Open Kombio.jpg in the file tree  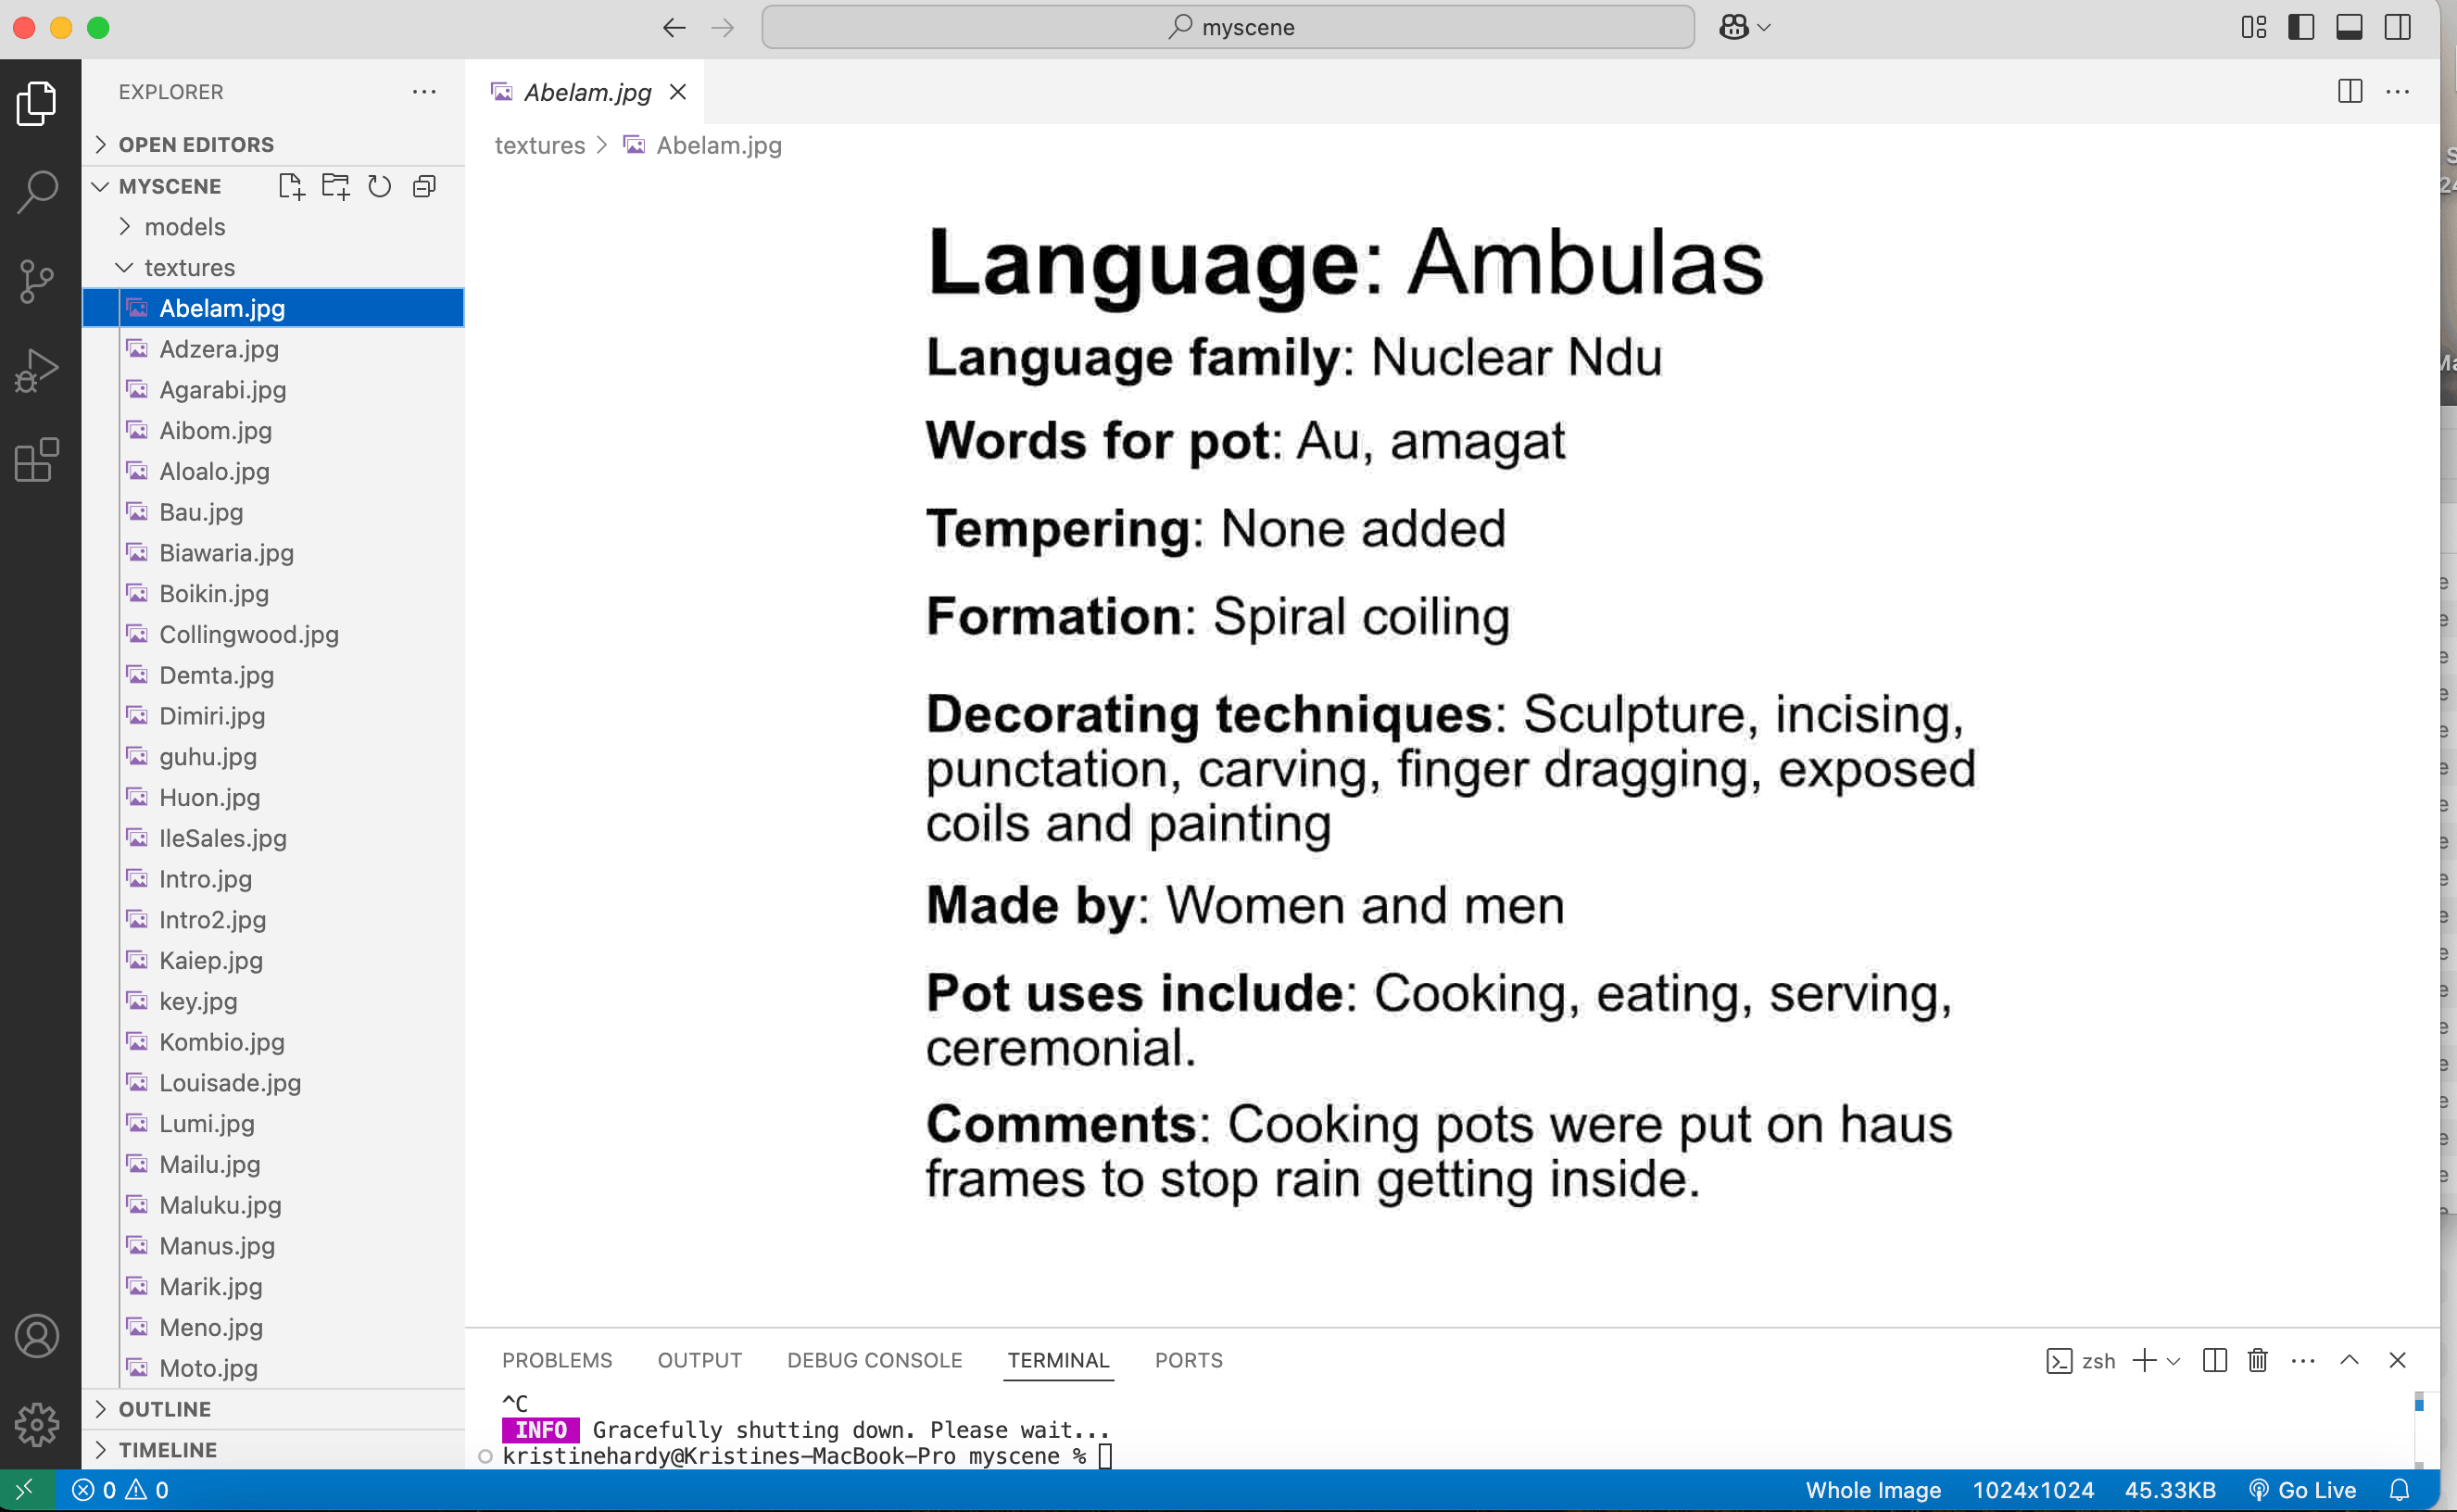click(273, 1042)
